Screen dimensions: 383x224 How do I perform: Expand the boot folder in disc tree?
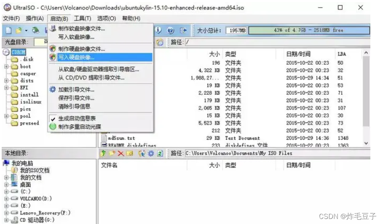click(6, 67)
